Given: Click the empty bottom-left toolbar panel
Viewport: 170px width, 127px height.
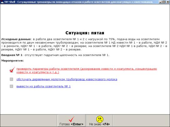Looking at the screenshot, I should [28, 121].
